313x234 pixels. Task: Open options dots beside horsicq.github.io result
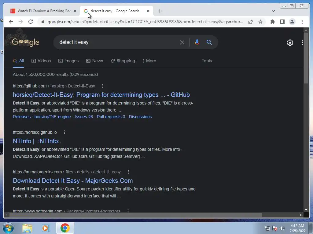click(64, 132)
